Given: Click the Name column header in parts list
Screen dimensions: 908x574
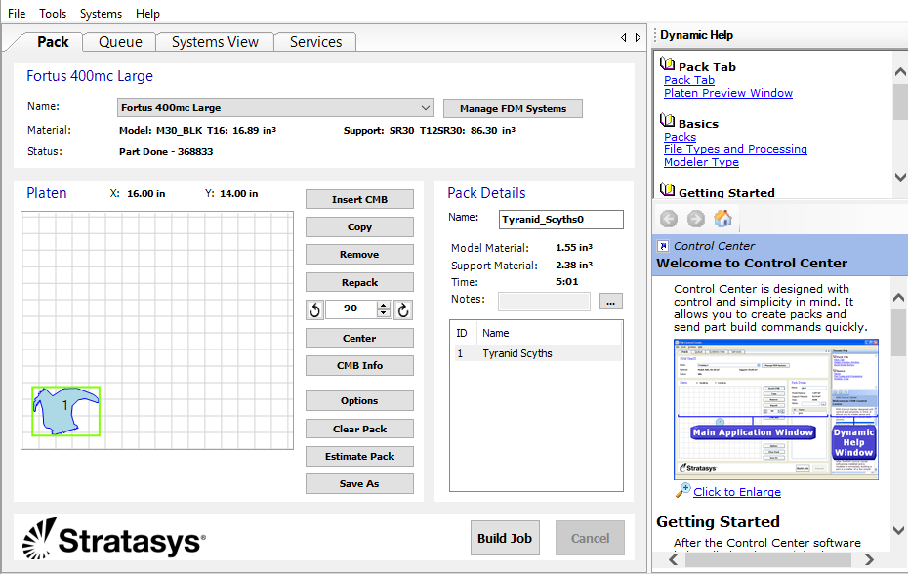Looking at the screenshot, I should 549,333.
